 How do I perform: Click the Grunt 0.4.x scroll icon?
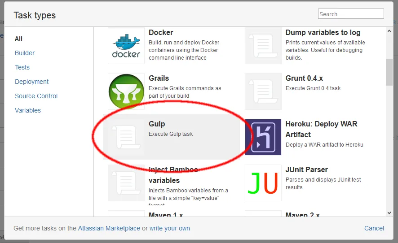263,91
